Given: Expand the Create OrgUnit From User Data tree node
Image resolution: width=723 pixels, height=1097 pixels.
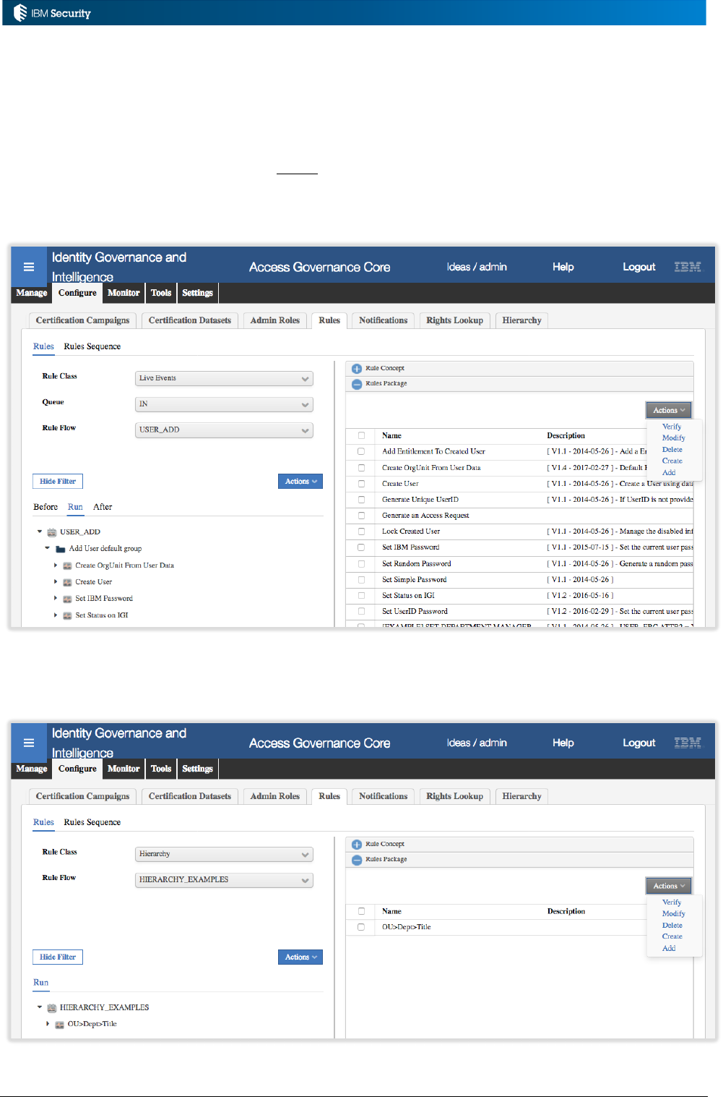Looking at the screenshot, I should 56,565.
